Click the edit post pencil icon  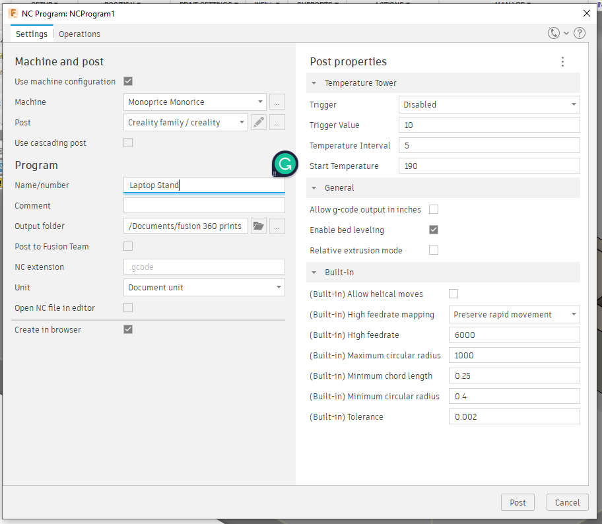(x=259, y=123)
